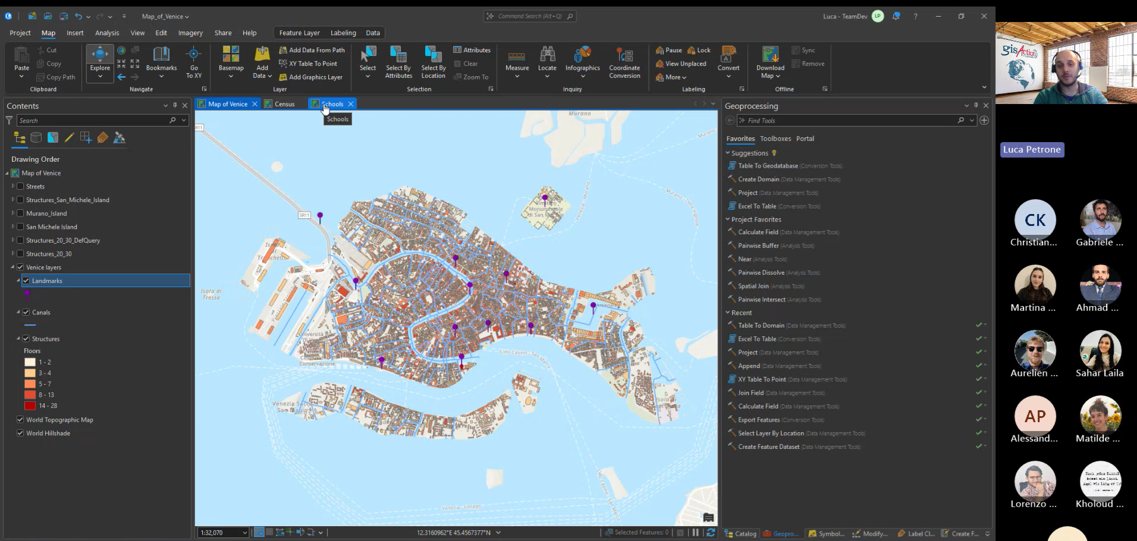Enable the Murano_Island layer
Screen dimensions: 1137x541
[x=20, y=213]
